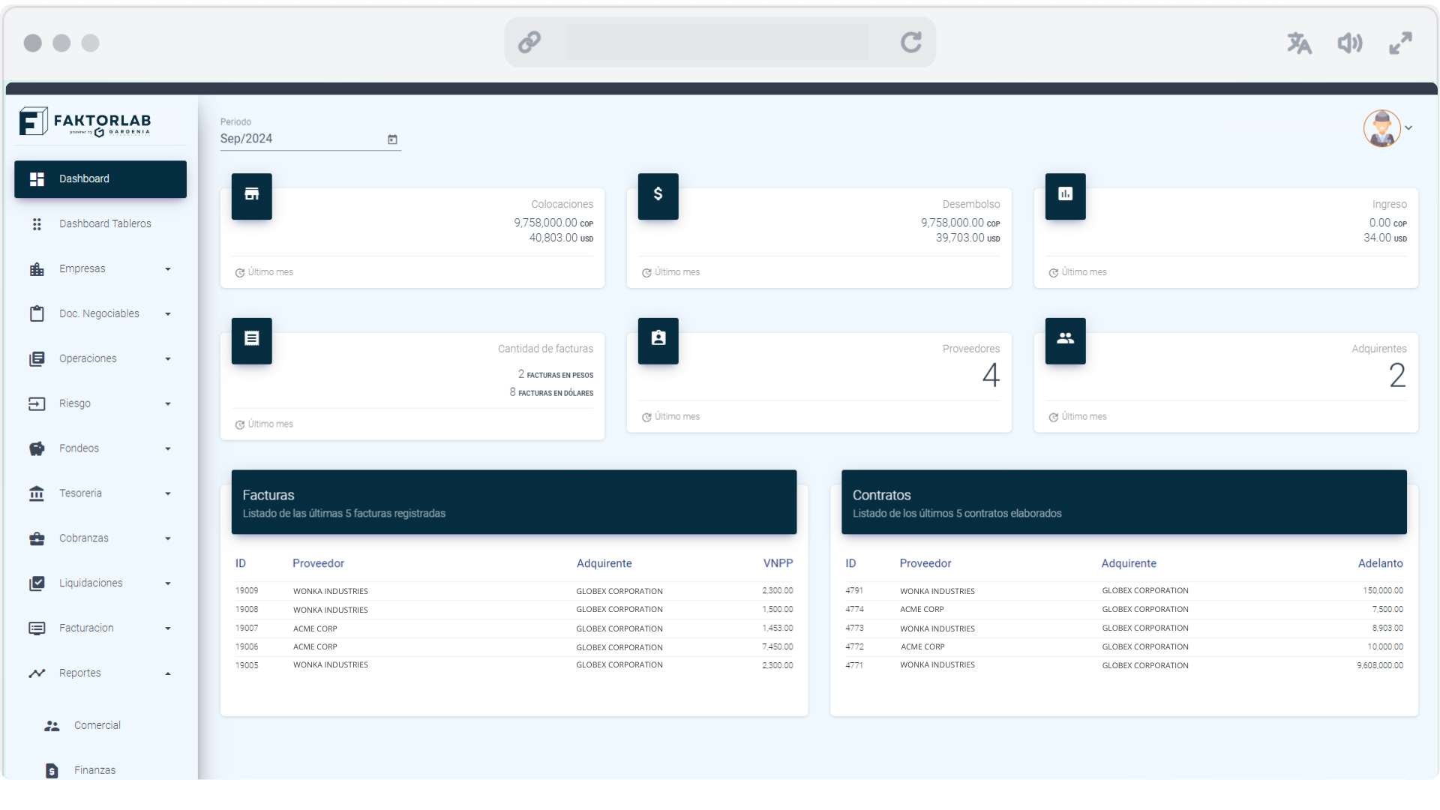
Task: Expand the Fondeos menu arrow
Action: click(168, 449)
